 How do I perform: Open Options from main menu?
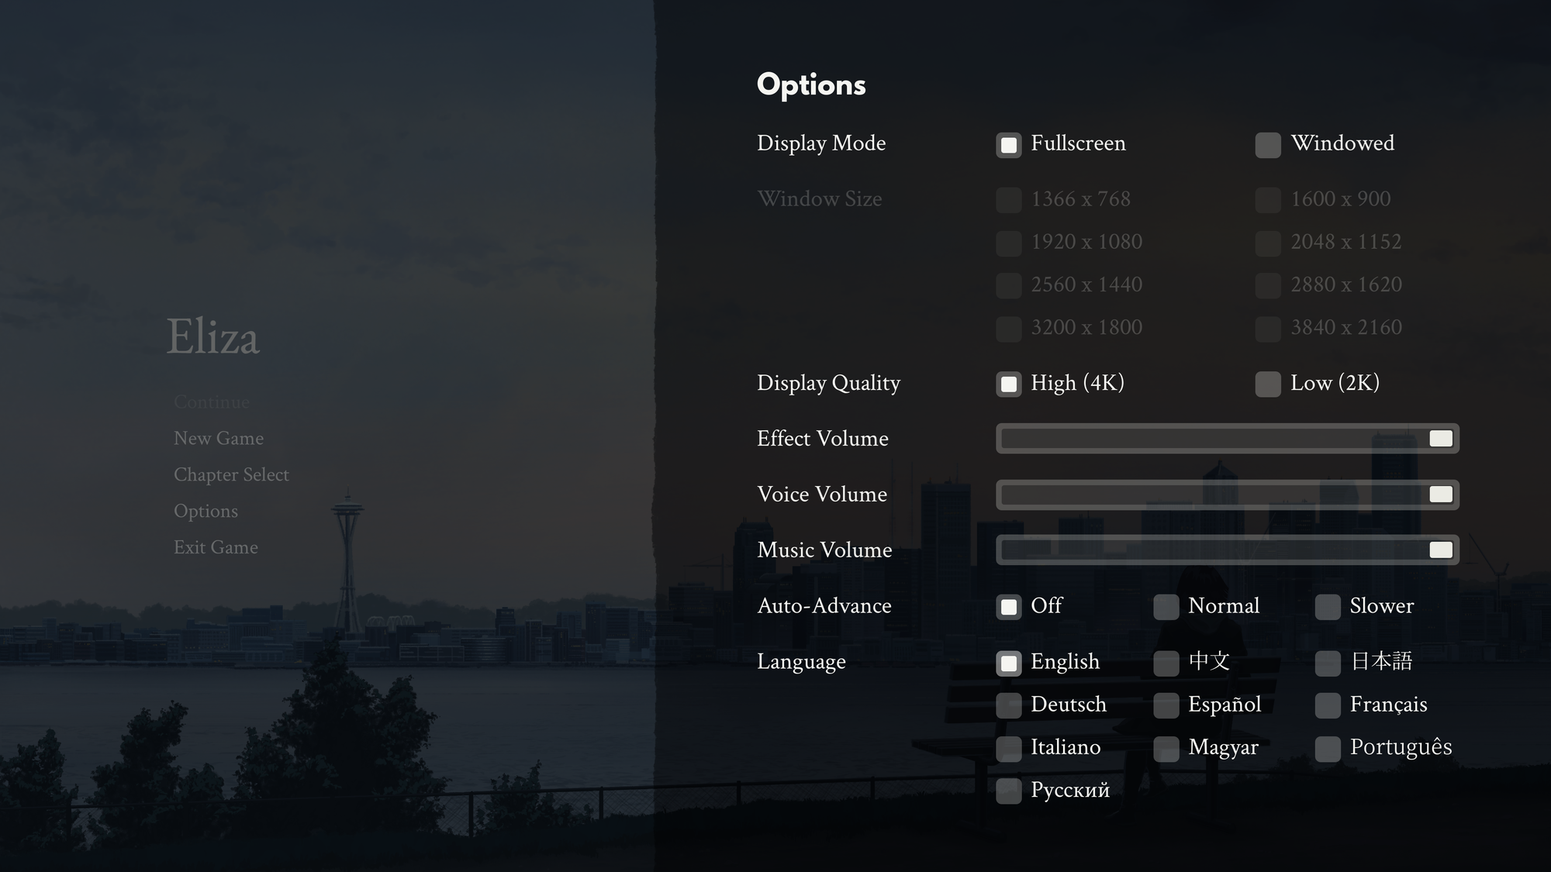206,511
